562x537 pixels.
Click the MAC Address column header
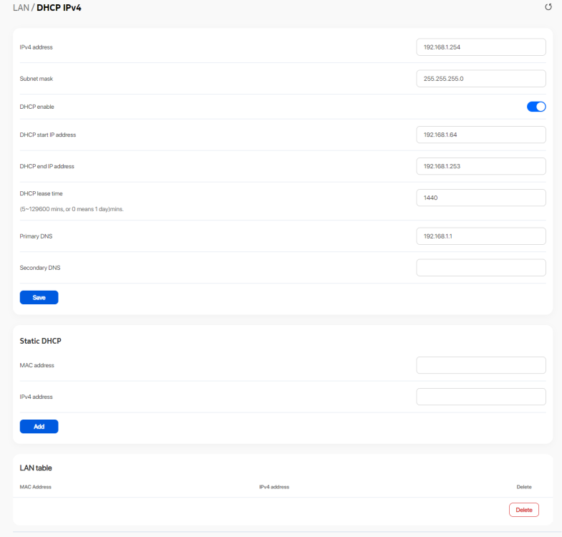pos(36,487)
